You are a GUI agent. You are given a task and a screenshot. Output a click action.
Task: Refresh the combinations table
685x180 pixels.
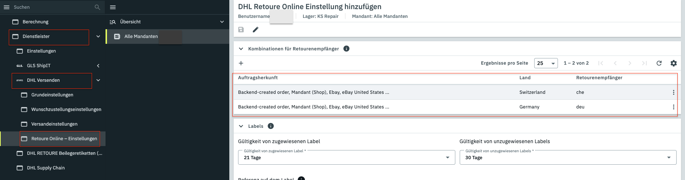click(x=659, y=63)
